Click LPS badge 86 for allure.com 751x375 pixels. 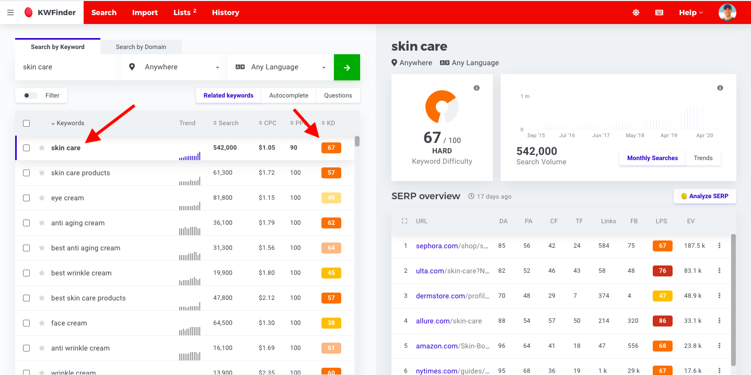point(663,321)
